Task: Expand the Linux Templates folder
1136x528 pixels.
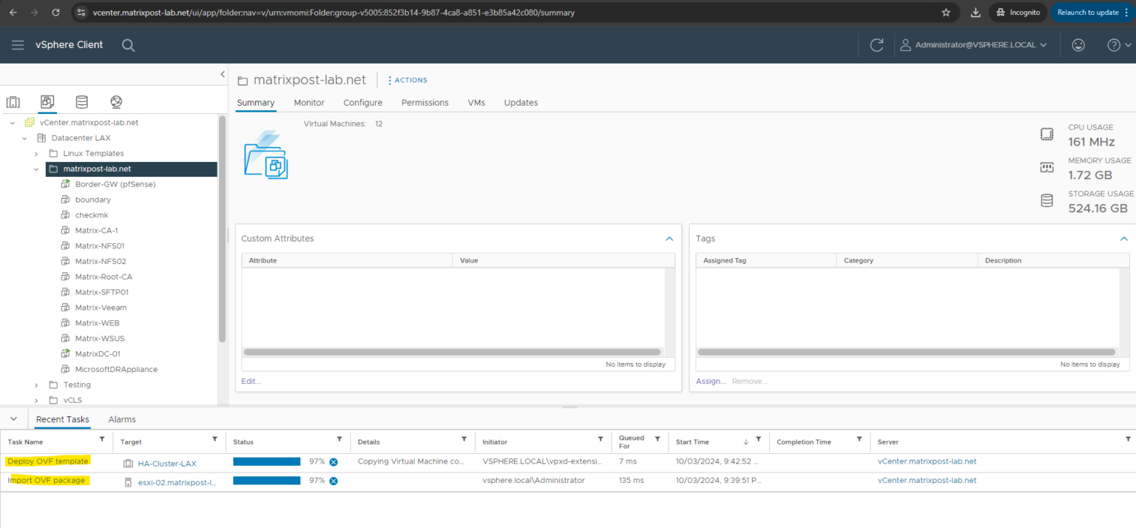Action: coord(35,153)
